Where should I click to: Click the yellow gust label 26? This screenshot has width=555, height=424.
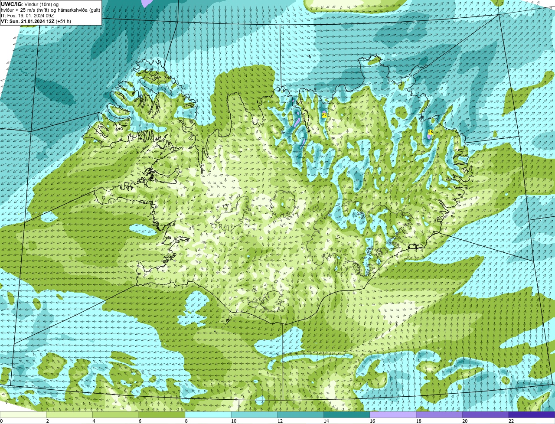point(430,132)
